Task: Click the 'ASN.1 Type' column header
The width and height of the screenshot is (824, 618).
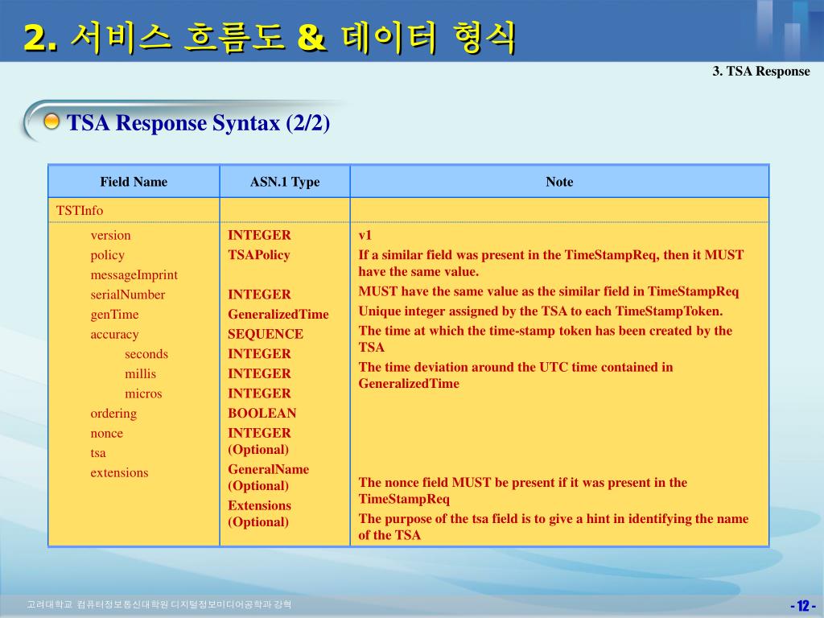Action: click(285, 182)
